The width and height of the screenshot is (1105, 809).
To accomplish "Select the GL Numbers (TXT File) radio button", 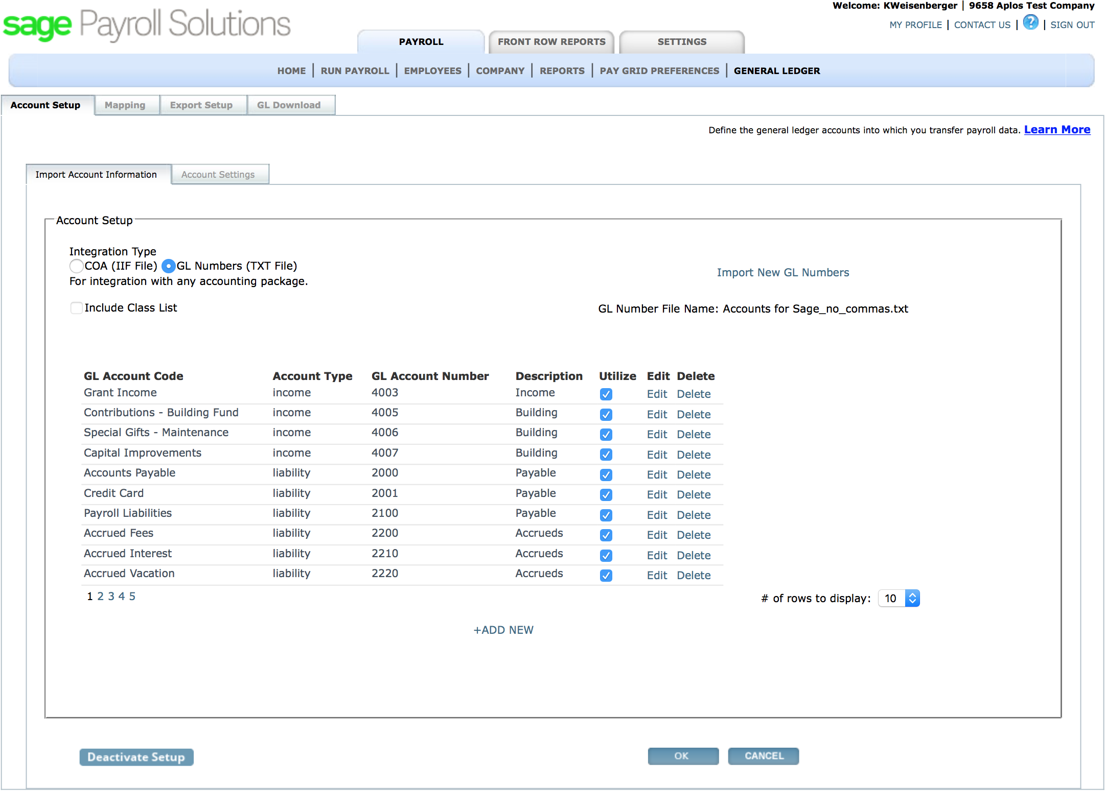I will pyautogui.click(x=168, y=266).
